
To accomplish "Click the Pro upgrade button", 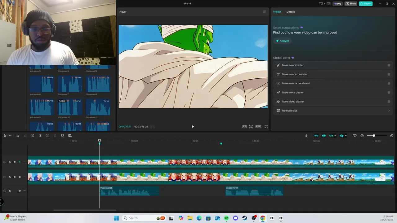I will tap(338, 4).
